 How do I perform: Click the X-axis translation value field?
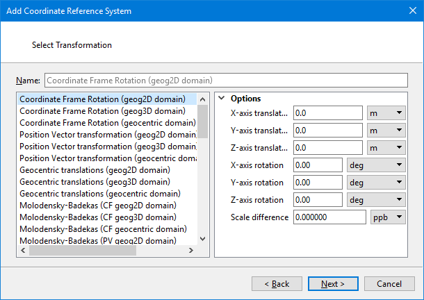point(327,112)
